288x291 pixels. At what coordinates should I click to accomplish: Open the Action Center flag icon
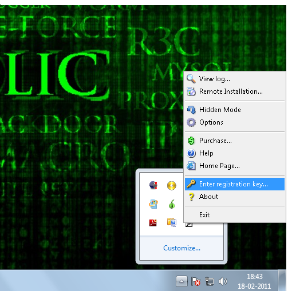pyautogui.click(x=196, y=281)
